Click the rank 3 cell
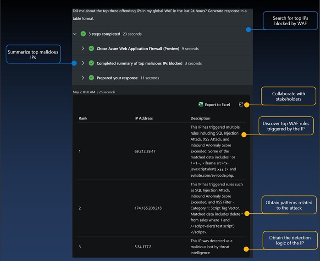320x261 pixels. [80, 247]
